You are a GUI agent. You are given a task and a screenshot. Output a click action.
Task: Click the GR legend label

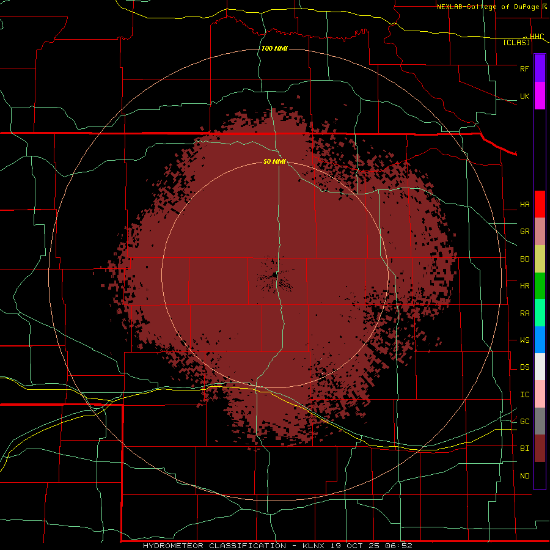click(x=524, y=232)
